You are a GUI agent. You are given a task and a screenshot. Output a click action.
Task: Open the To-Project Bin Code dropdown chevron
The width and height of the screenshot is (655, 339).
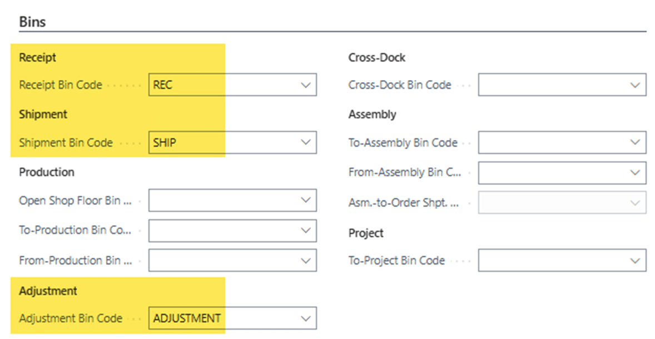(x=635, y=261)
